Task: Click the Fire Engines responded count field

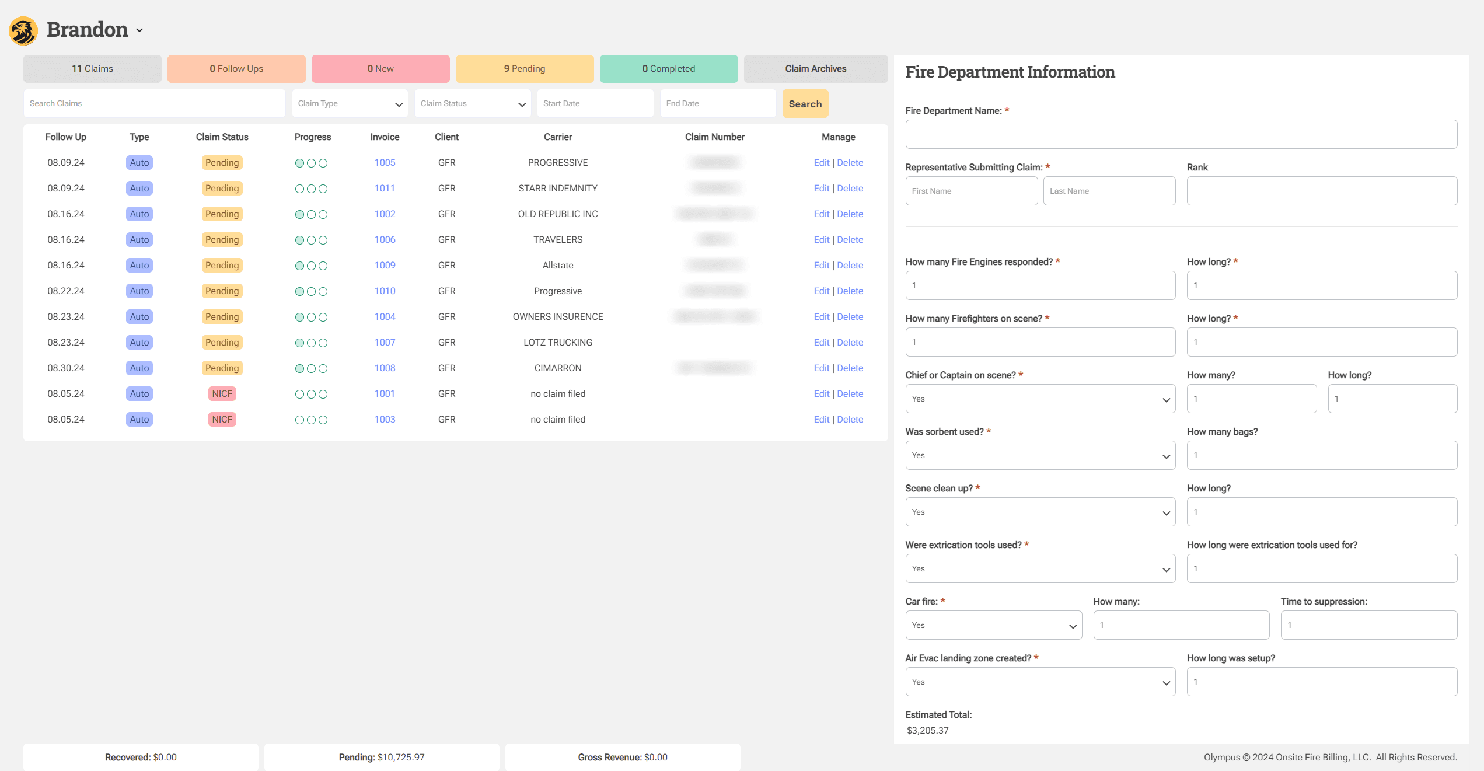Action: pos(1040,285)
